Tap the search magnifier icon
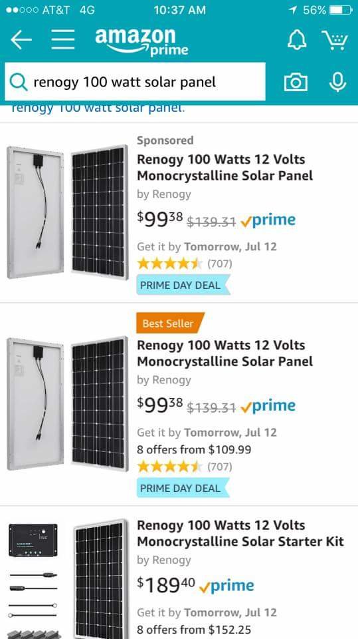Viewport: 358px width, 639px height. (x=18, y=82)
